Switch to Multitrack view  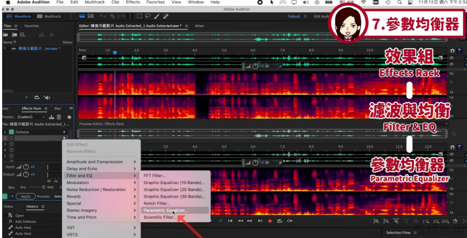pos(49,16)
